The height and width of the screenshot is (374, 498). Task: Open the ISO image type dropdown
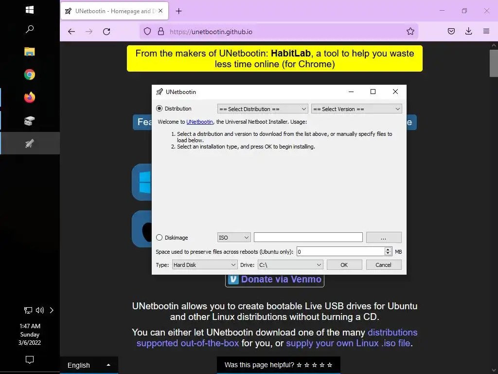tap(234, 238)
